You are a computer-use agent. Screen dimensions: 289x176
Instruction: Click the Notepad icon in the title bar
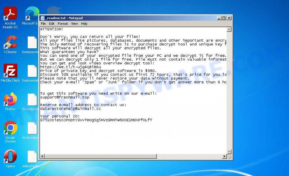[43, 18]
